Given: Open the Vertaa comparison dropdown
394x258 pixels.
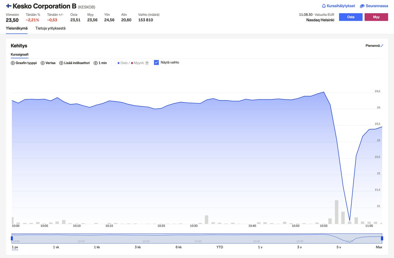Looking at the screenshot, I should (48, 63).
